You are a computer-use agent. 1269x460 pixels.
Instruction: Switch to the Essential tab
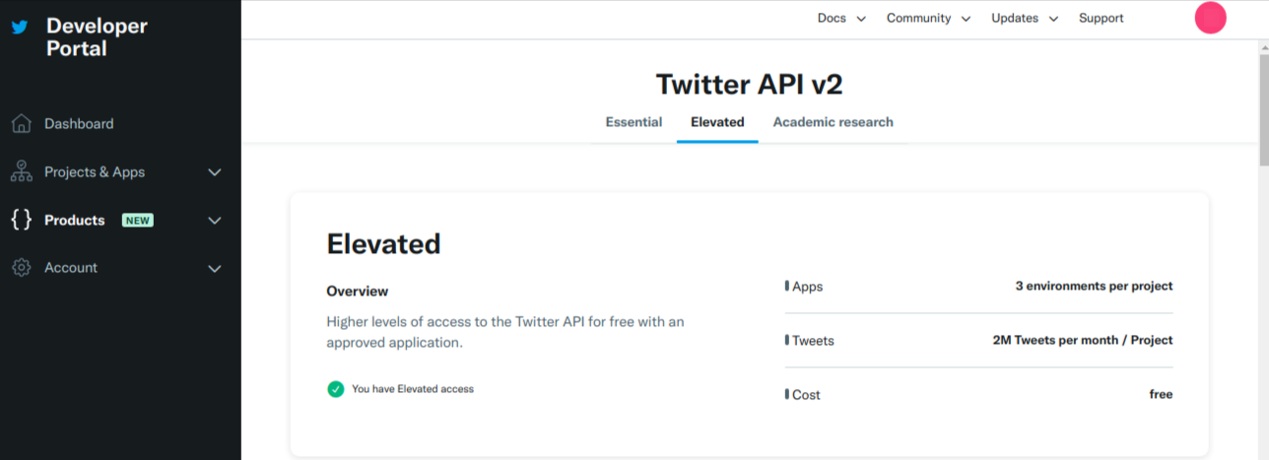[634, 122]
